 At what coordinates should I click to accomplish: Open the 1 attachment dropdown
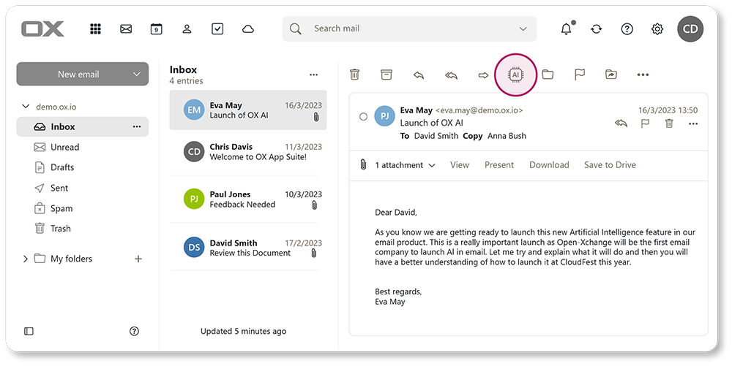tap(405, 165)
